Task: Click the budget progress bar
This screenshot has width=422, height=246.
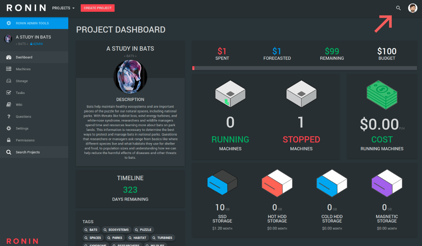Action: click(305, 68)
